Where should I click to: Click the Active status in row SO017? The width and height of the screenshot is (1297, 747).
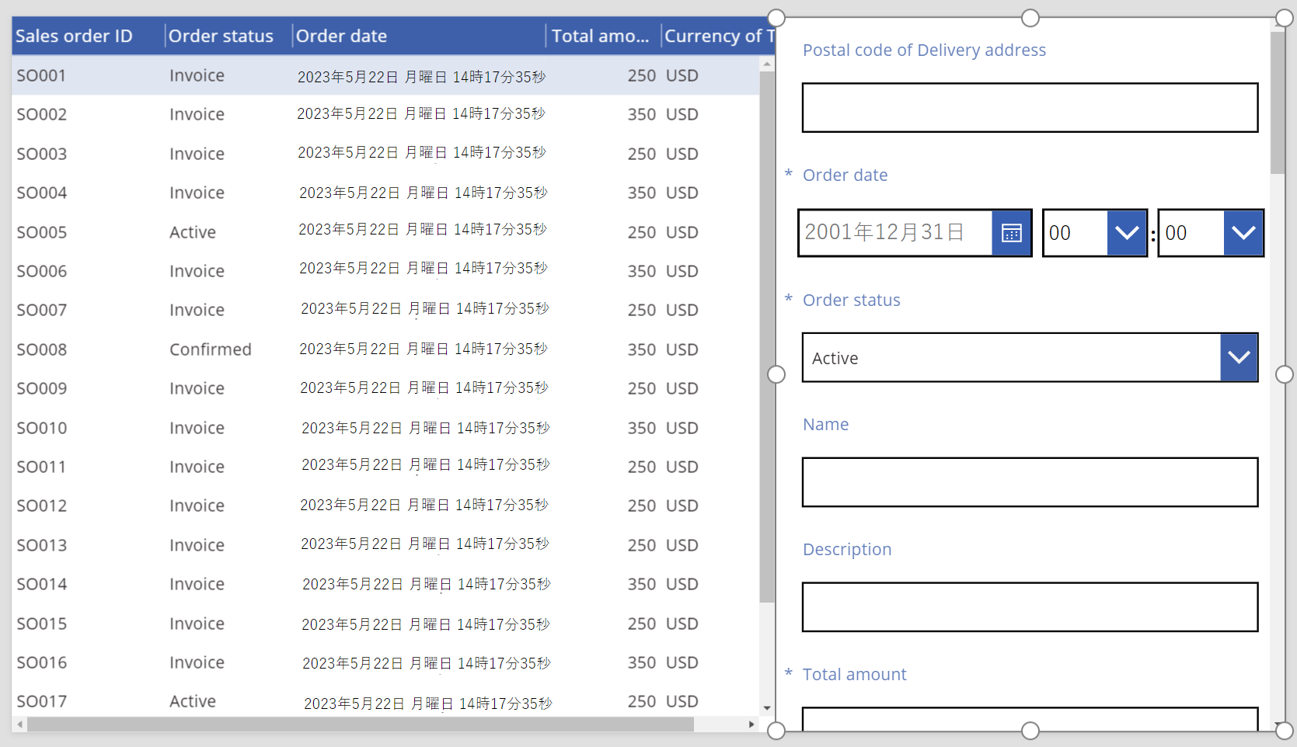click(x=193, y=701)
